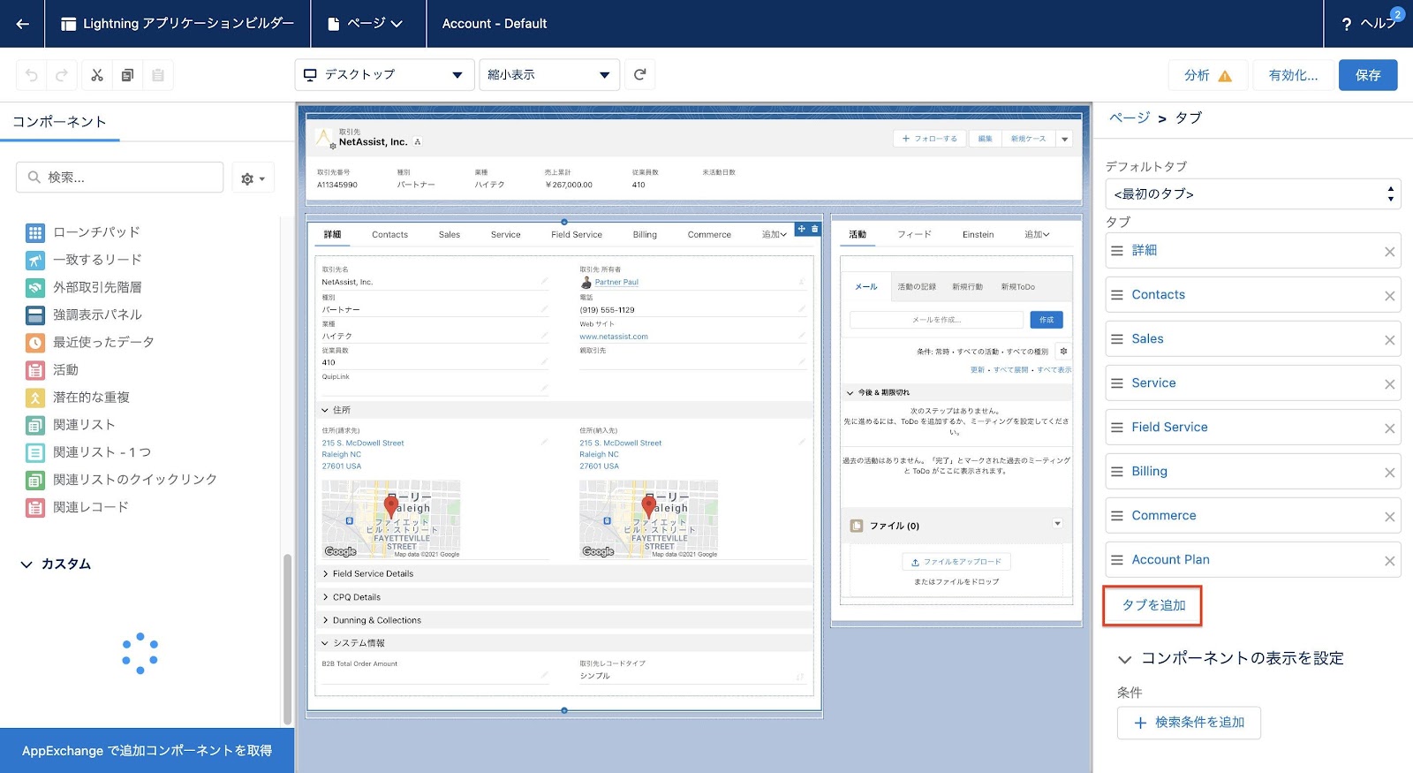Select the 関連リスト - 1 つ component icon
This screenshot has height=773, width=1413.
pos(35,452)
